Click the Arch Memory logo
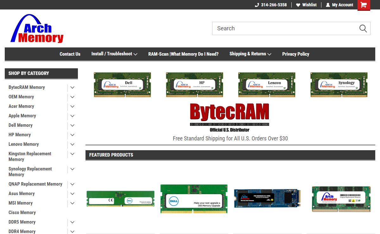 tap(37, 28)
